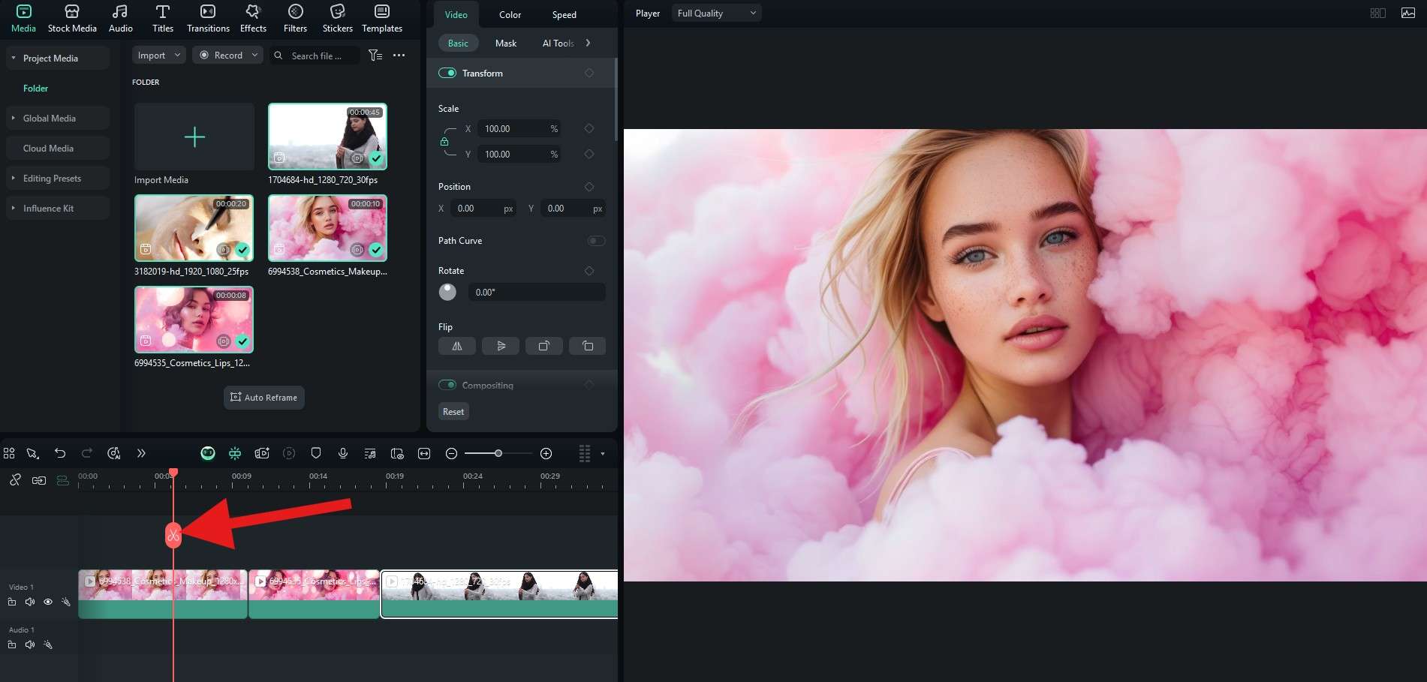Select the Mask sub-tab
The image size is (1427, 682).
(x=506, y=44)
